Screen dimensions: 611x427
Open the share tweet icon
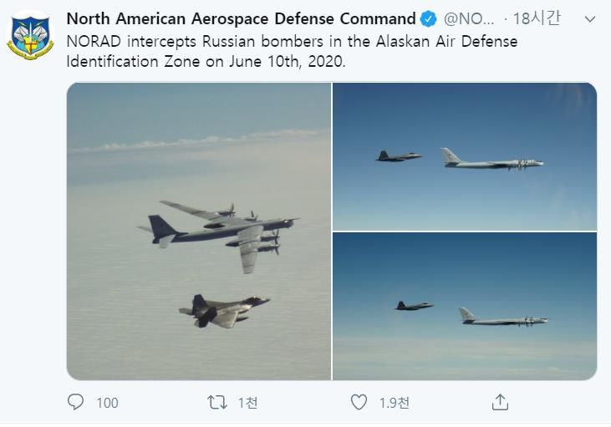[500, 402]
